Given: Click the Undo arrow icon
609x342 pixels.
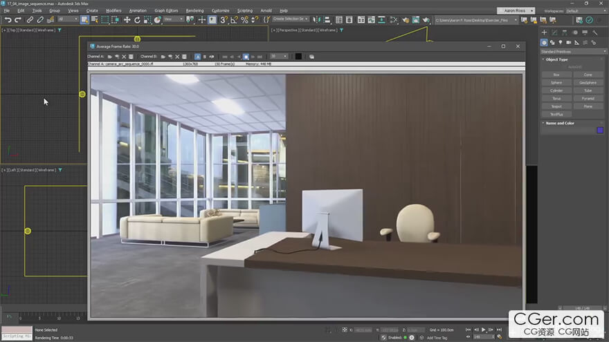Looking at the screenshot, I should click(x=8, y=20).
